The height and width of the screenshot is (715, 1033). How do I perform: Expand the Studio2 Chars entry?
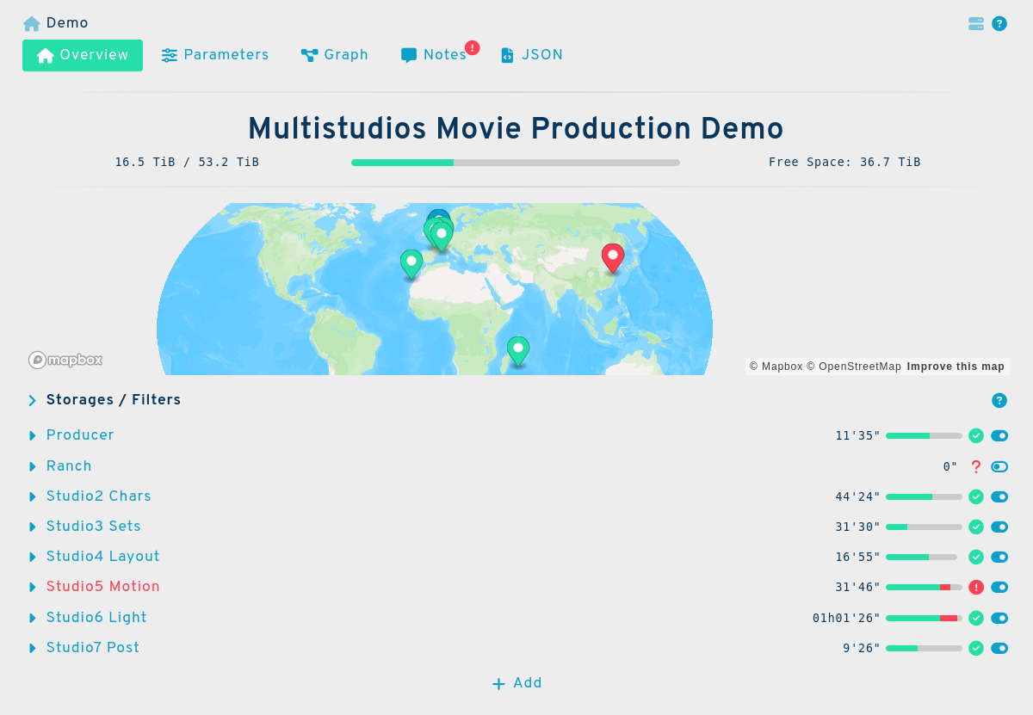pos(32,496)
